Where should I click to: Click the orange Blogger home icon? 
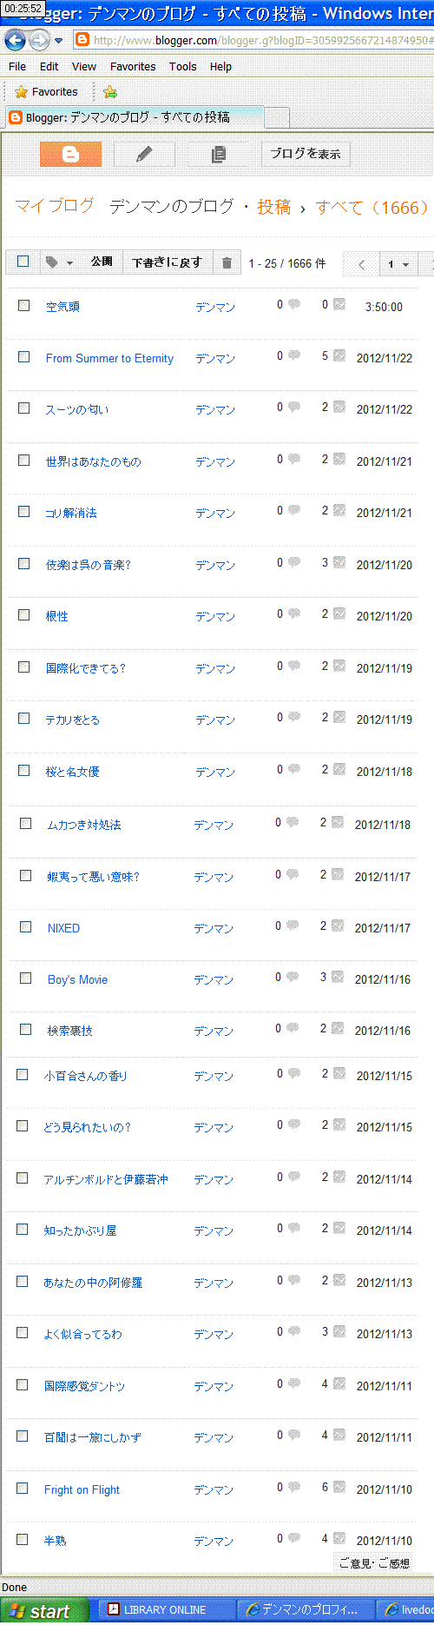(70, 154)
